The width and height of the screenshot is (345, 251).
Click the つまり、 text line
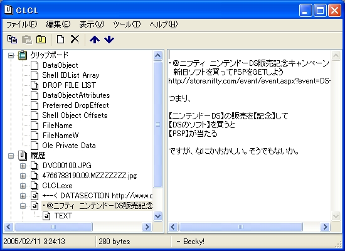pyautogui.click(x=180, y=99)
